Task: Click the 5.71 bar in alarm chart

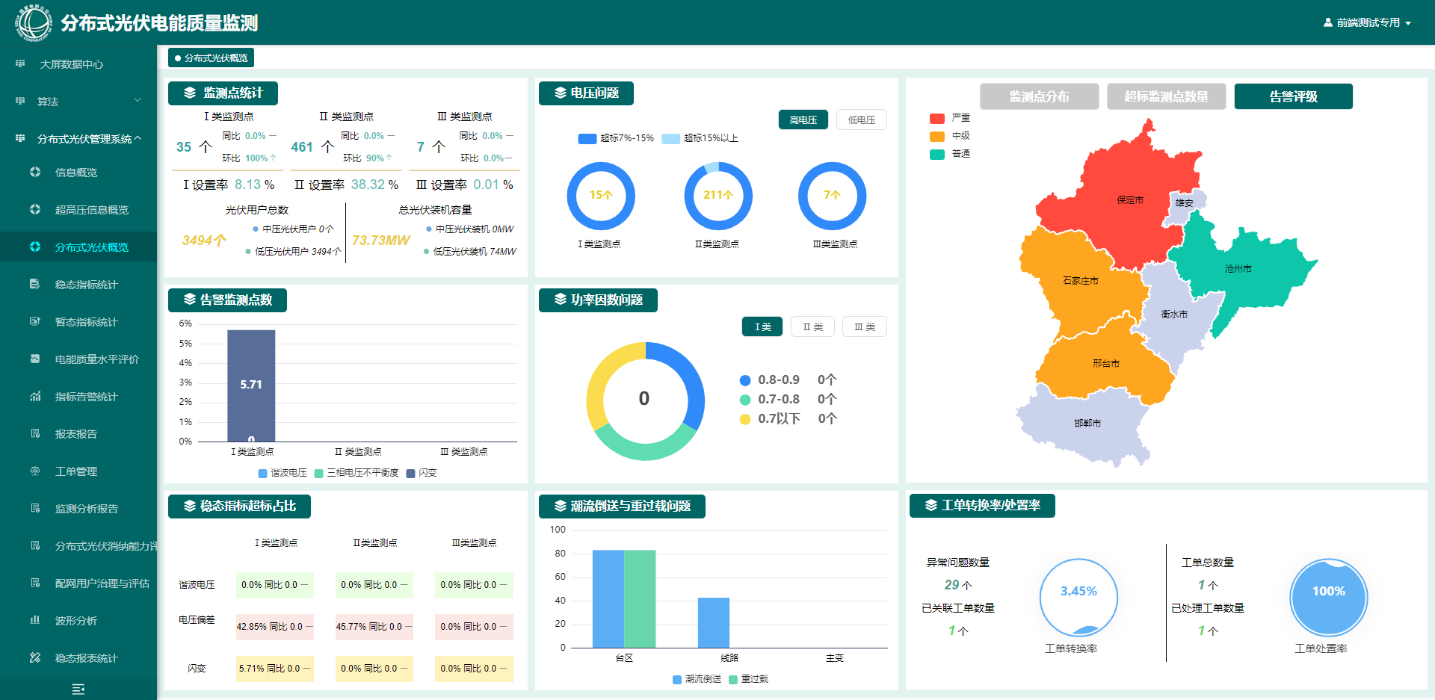Action: [251, 385]
